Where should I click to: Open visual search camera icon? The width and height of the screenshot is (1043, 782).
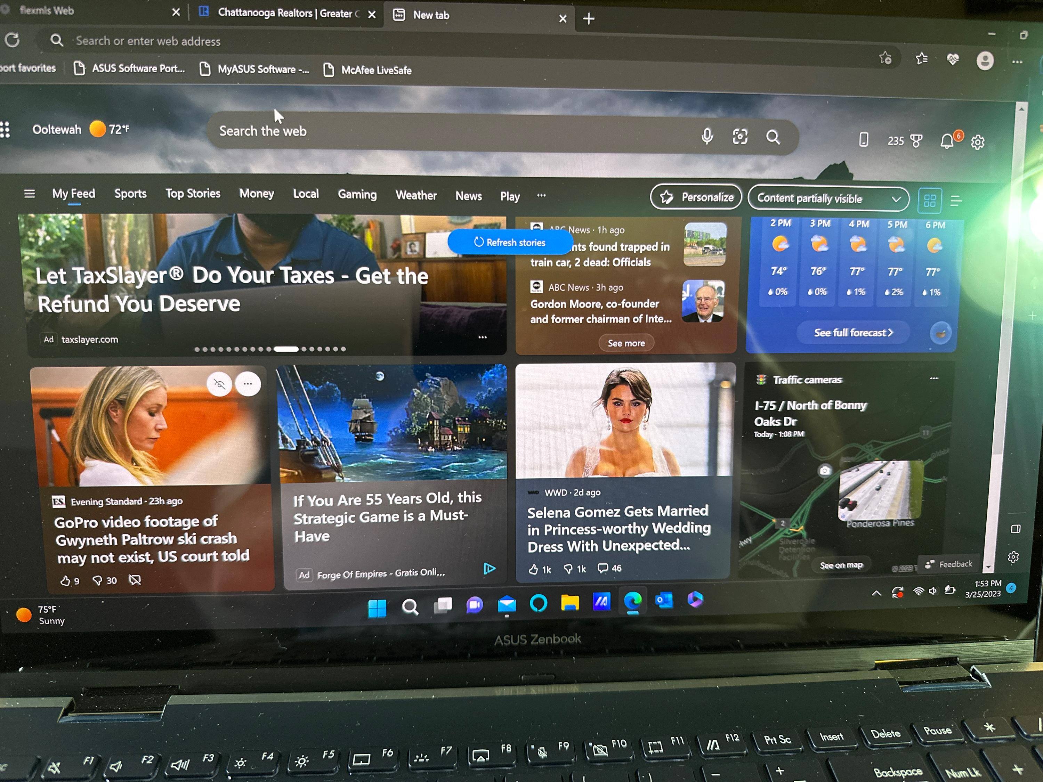(740, 137)
